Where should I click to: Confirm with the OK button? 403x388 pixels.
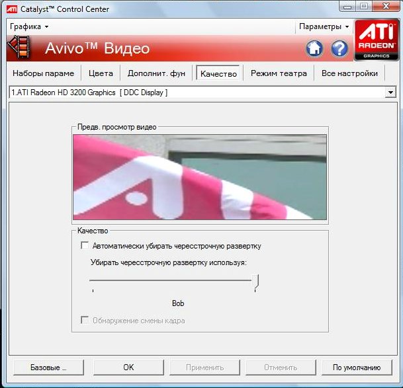tap(128, 368)
